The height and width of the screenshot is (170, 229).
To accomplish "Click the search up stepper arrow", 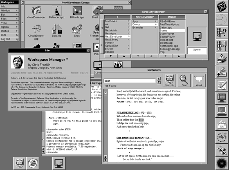I will [159, 78].
